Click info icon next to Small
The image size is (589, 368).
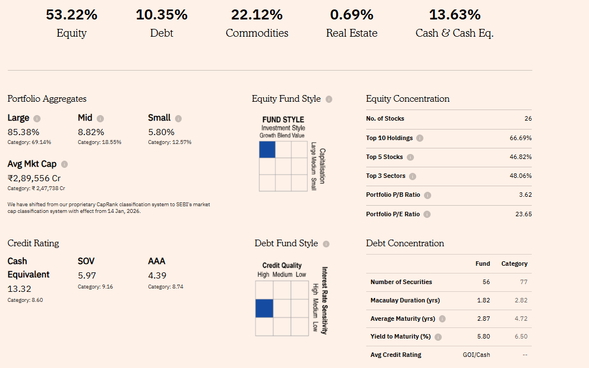pos(178,118)
